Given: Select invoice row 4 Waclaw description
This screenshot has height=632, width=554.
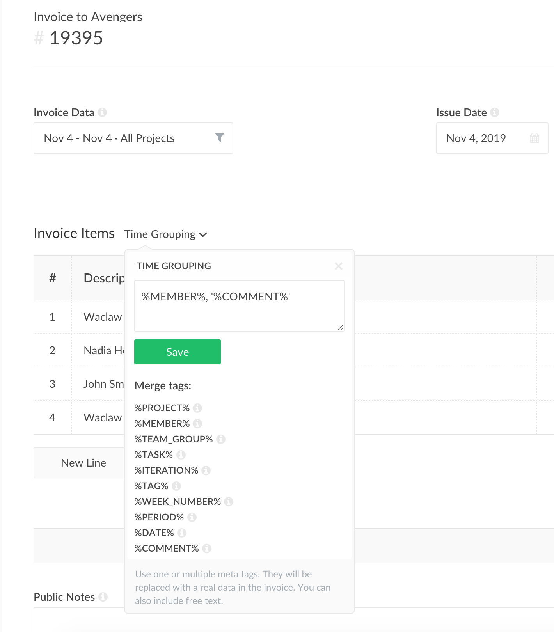Looking at the screenshot, I should tap(103, 417).
